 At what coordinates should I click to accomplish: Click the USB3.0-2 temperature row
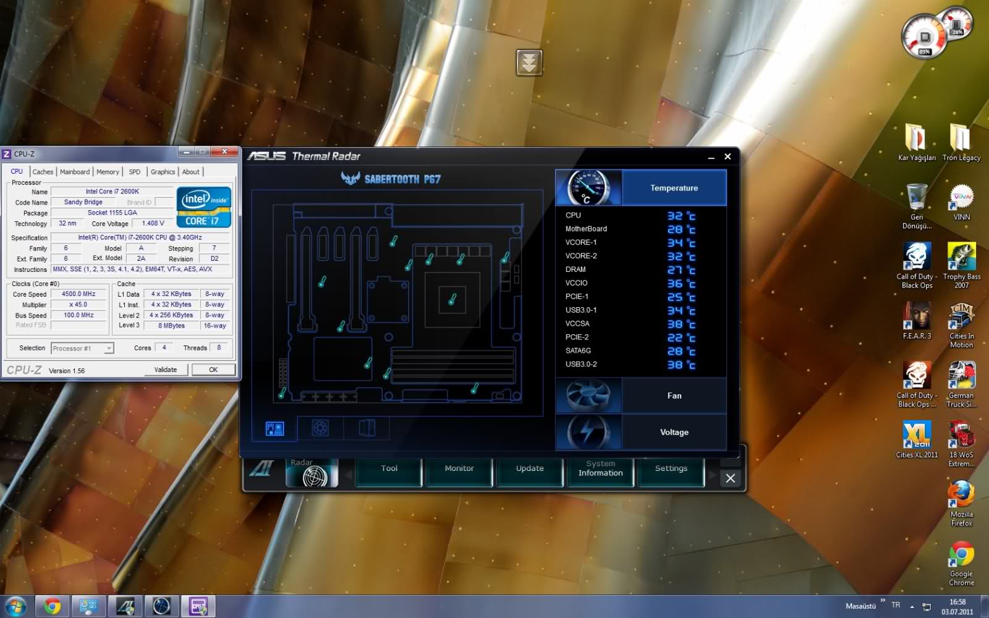pyautogui.click(x=640, y=365)
